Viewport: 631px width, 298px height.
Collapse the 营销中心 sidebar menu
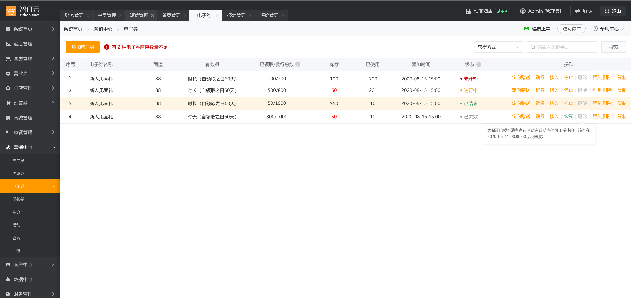[x=54, y=147]
